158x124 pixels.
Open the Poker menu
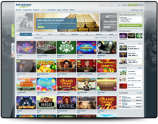tap(72, 10)
